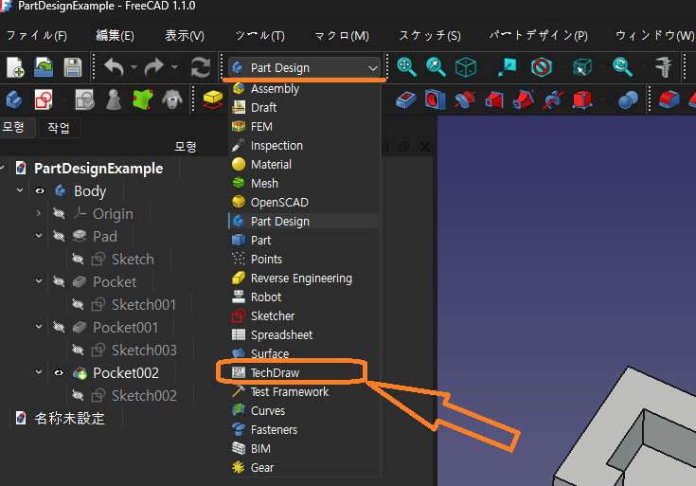Choose FEM workbench from list
Screen dimensions: 696x486
(305, 127)
